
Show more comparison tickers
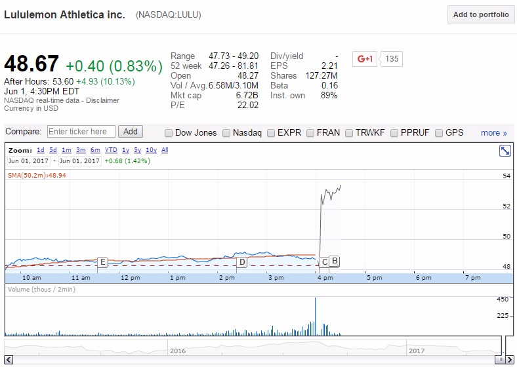click(x=493, y=133)
